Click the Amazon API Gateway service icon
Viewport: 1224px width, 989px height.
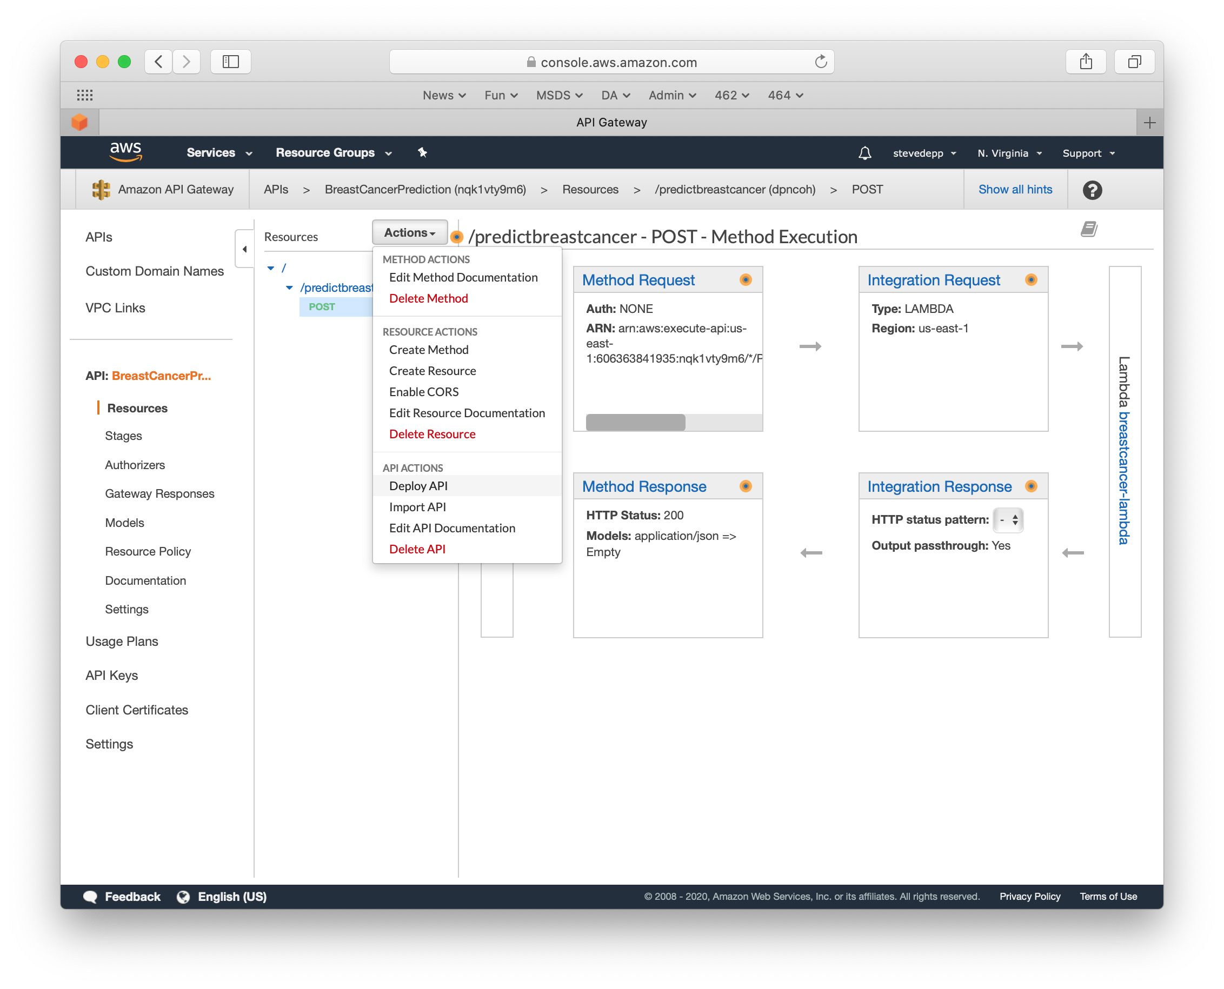point(101,190)
